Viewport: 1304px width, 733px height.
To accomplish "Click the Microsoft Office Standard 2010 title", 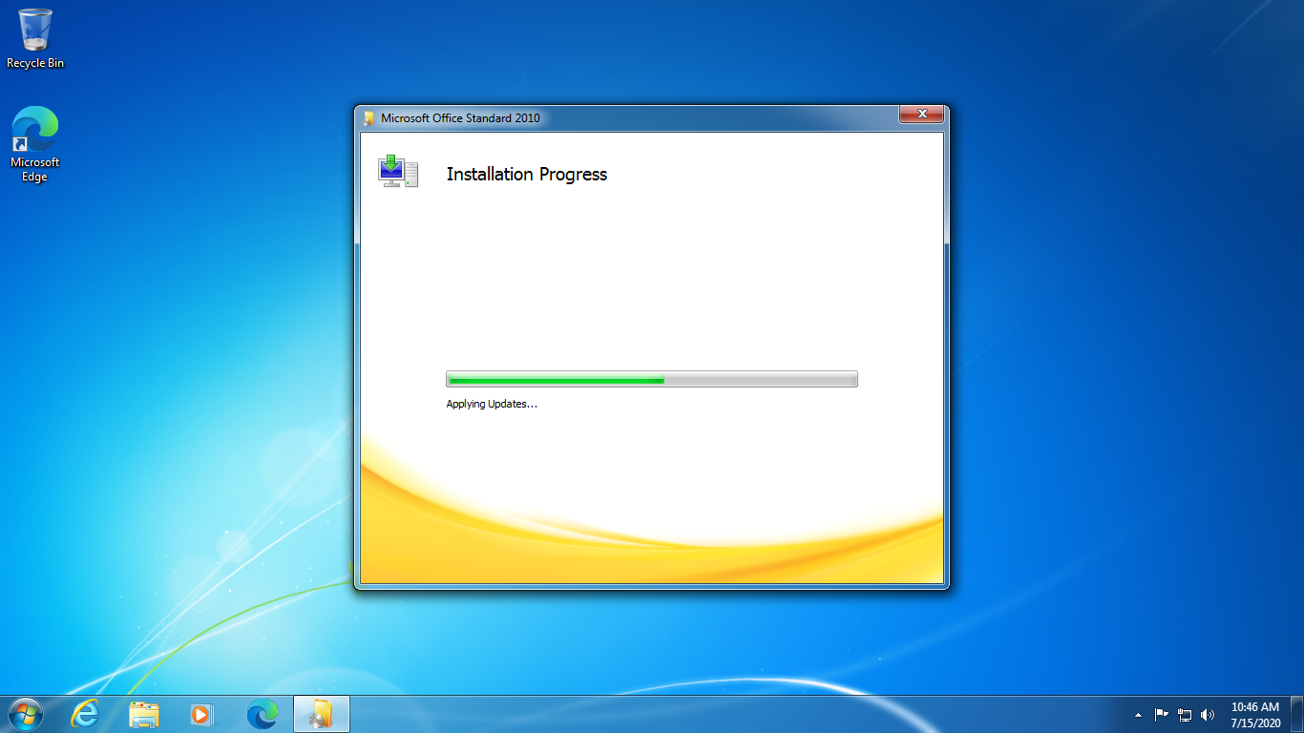I will point(460,118).
